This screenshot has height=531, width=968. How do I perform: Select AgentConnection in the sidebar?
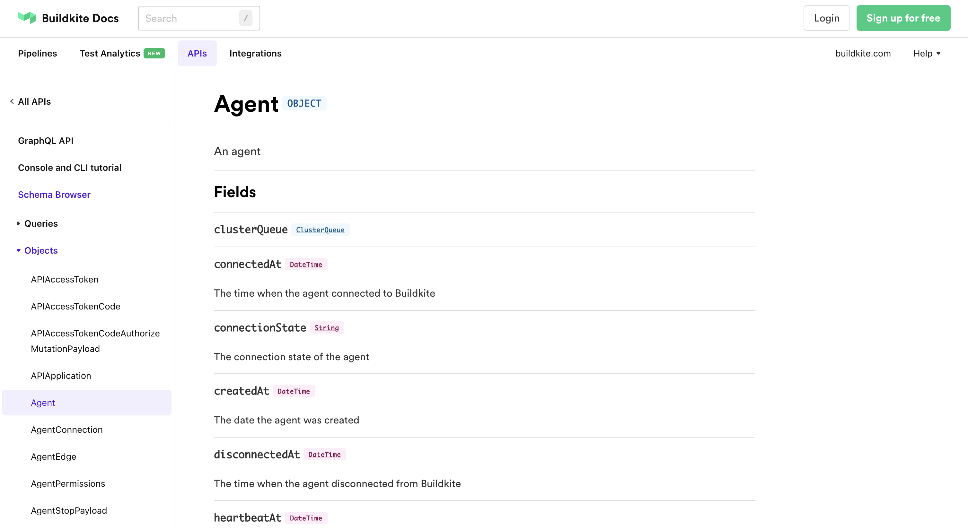66,430
